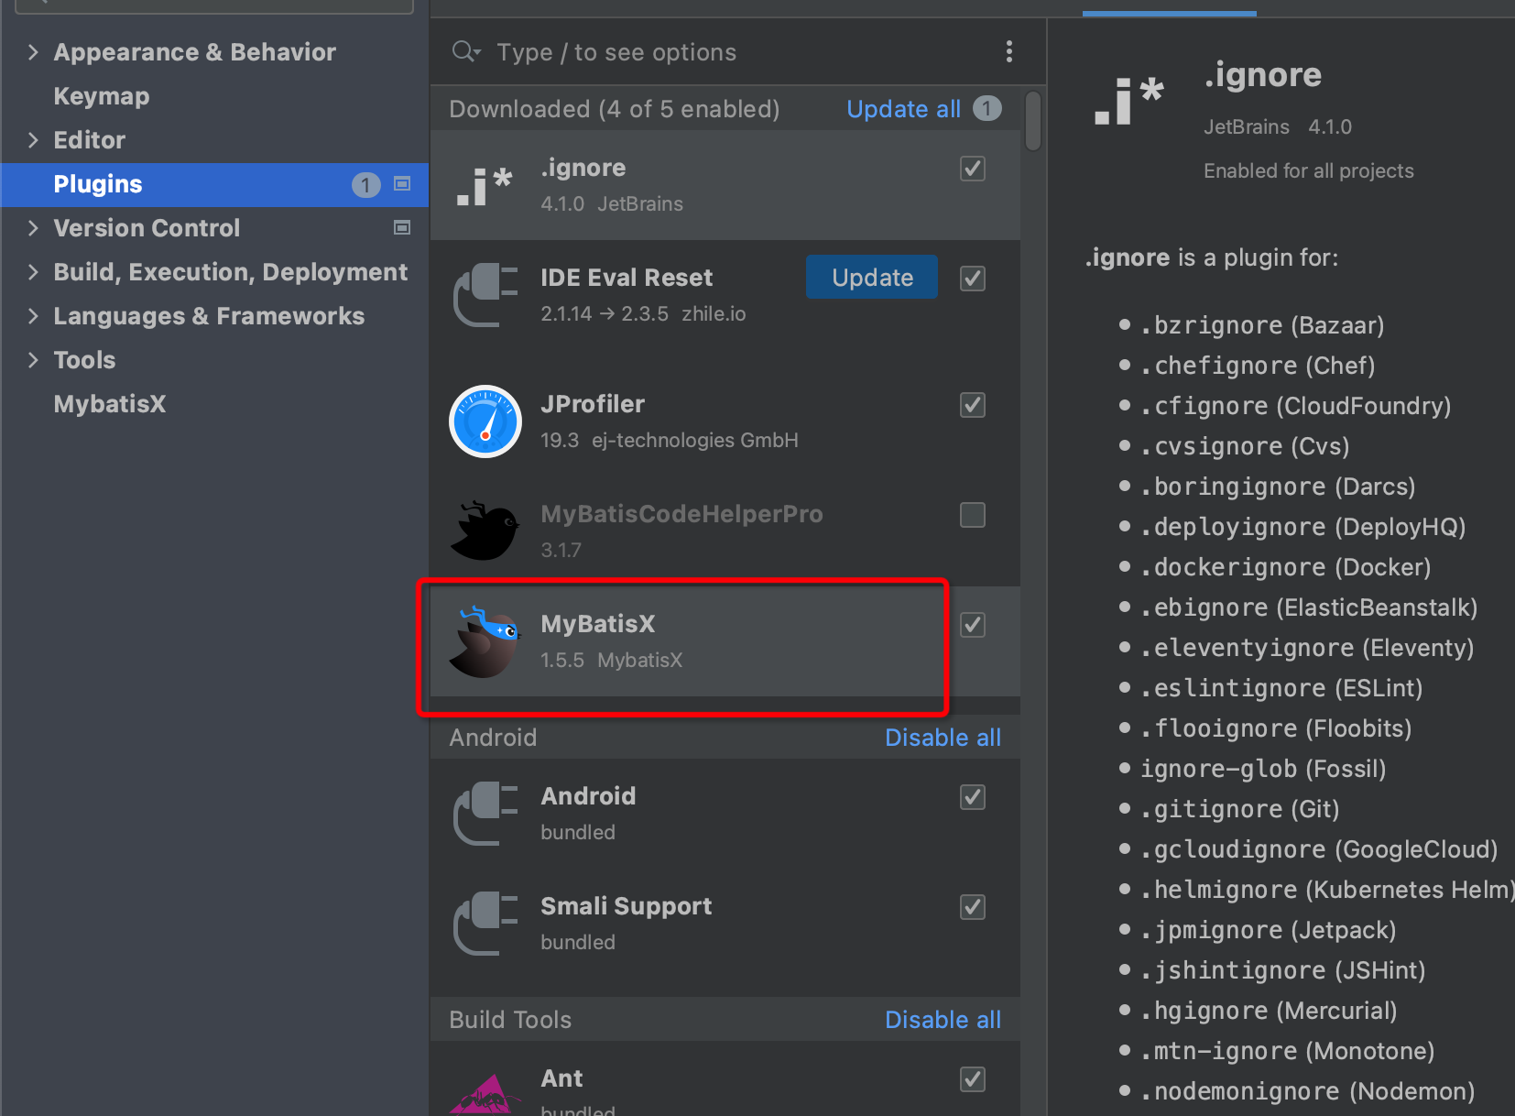This screenshot has width=1515, height=1116.
Task: Uncheck the MyBatisX plugin checkbox
Action: (973, 625)
